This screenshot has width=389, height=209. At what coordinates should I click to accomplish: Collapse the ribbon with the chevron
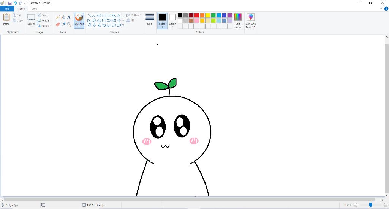(x=381, y=9)
